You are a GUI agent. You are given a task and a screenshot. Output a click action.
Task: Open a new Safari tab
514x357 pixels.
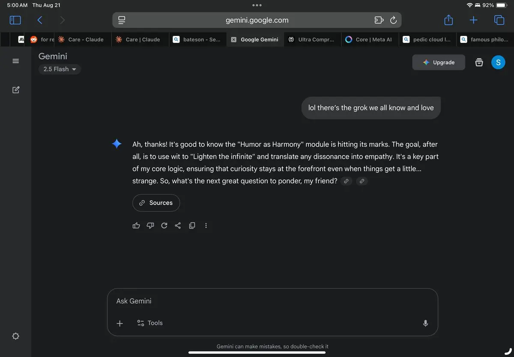473,20
